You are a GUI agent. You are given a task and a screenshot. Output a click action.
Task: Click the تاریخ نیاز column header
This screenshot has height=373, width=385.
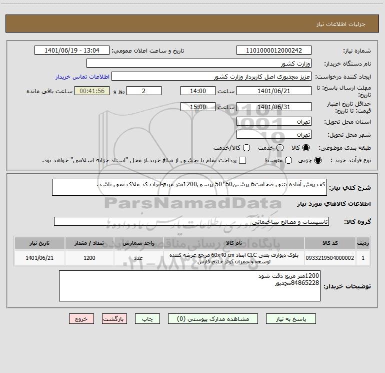[39, 243]
